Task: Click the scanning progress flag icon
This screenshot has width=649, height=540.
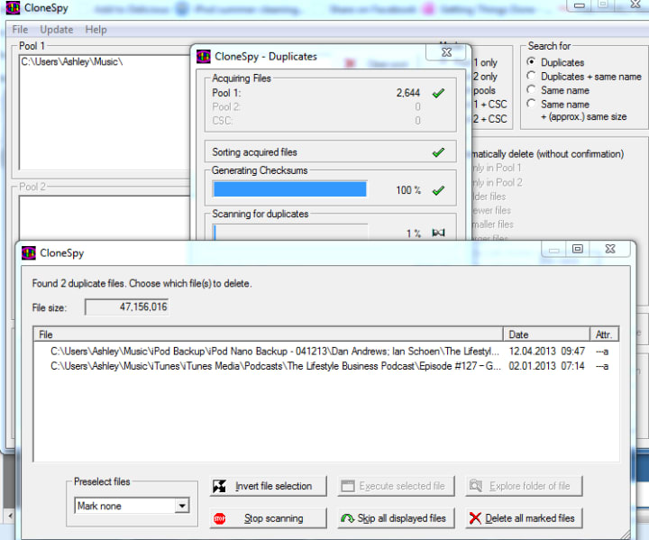Action: tap(438, 233)
